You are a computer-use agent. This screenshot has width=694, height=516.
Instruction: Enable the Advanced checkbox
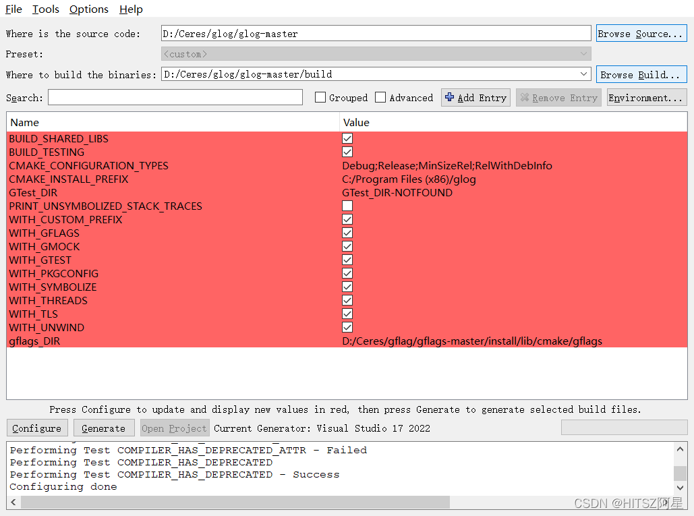380,97
